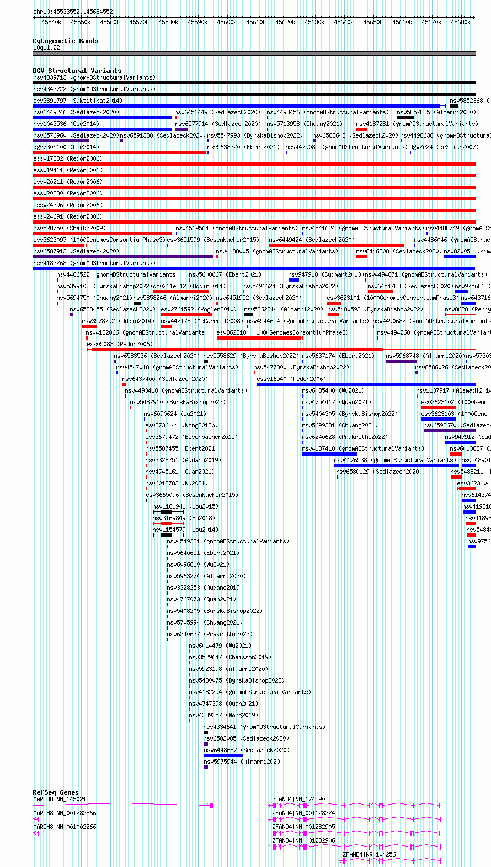491x867 pixels.
Task: Click the esv3623100 (1000GenomesConsortiumPhase3) label
Action: [x=282, y=332]
